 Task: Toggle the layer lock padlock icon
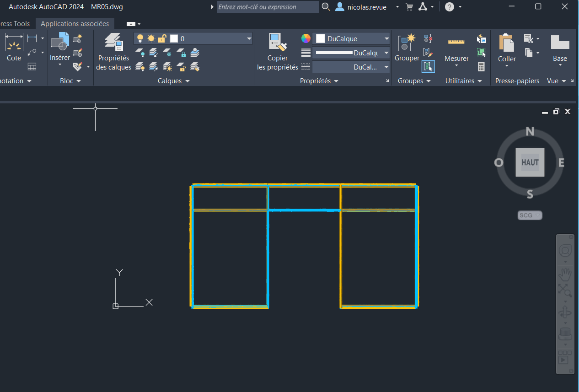point(161,39)
